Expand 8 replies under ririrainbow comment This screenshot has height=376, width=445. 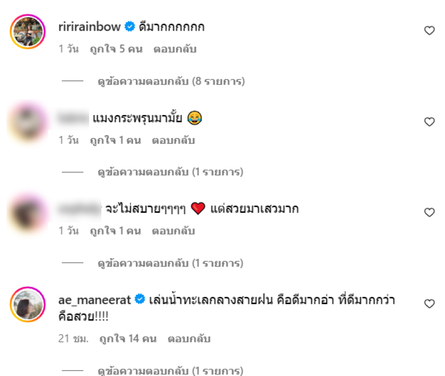pos(171,81)
